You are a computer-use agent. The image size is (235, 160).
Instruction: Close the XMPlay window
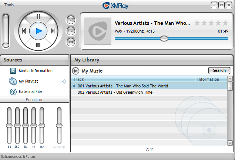229,5
